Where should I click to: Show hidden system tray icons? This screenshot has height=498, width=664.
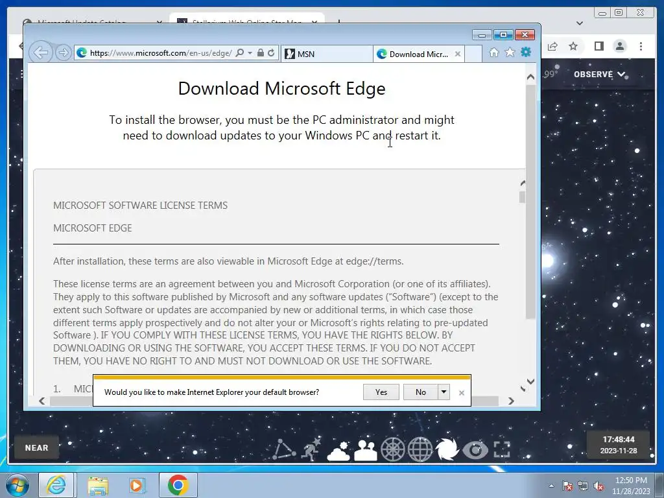click(551, 486)
